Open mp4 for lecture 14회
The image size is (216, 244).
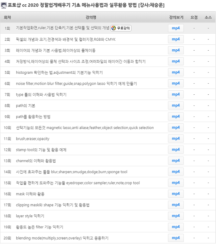(x=176, y=172)
